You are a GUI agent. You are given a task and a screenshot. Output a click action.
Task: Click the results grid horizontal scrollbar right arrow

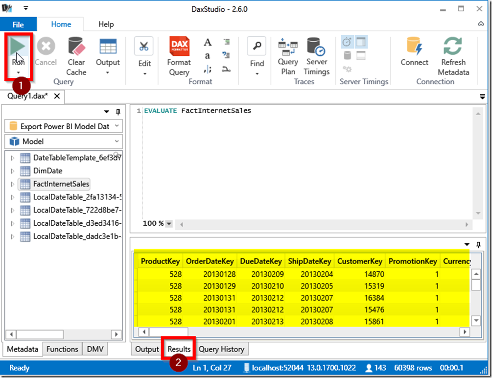click(x=465, y=331)
